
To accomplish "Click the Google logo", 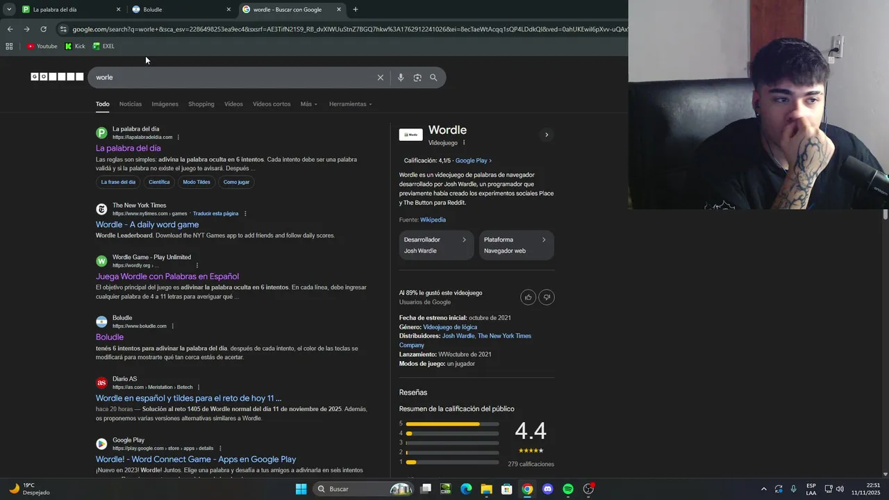I will click(x=57, y=77).
